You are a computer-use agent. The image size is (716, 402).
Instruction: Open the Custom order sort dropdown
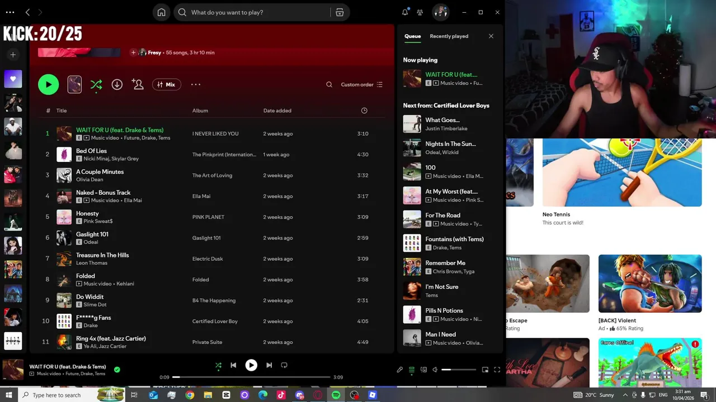click(362, 84)
